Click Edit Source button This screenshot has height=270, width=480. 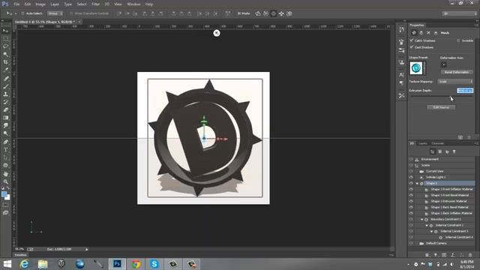pyautogui.click(x=441, y=107)
